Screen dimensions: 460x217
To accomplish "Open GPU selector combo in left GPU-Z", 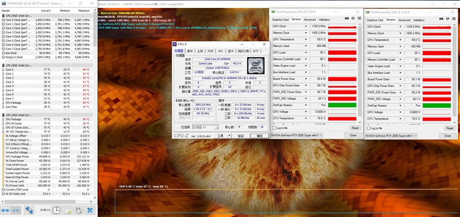I will click(x=296, y=135).
